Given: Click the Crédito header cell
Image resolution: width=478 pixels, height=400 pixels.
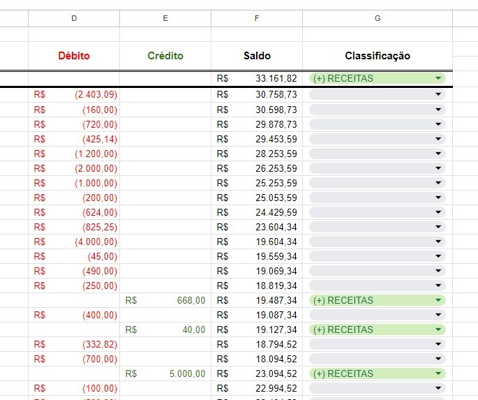Looking at the screenshot, I should tap(165, 56).
